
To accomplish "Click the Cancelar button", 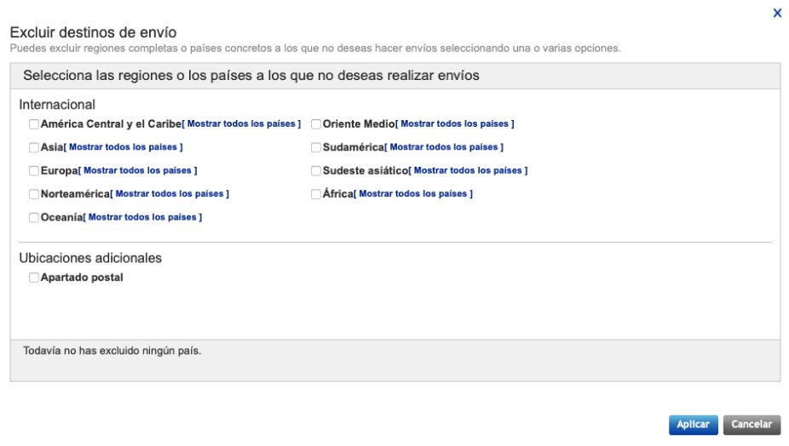I will coord(752,425).
